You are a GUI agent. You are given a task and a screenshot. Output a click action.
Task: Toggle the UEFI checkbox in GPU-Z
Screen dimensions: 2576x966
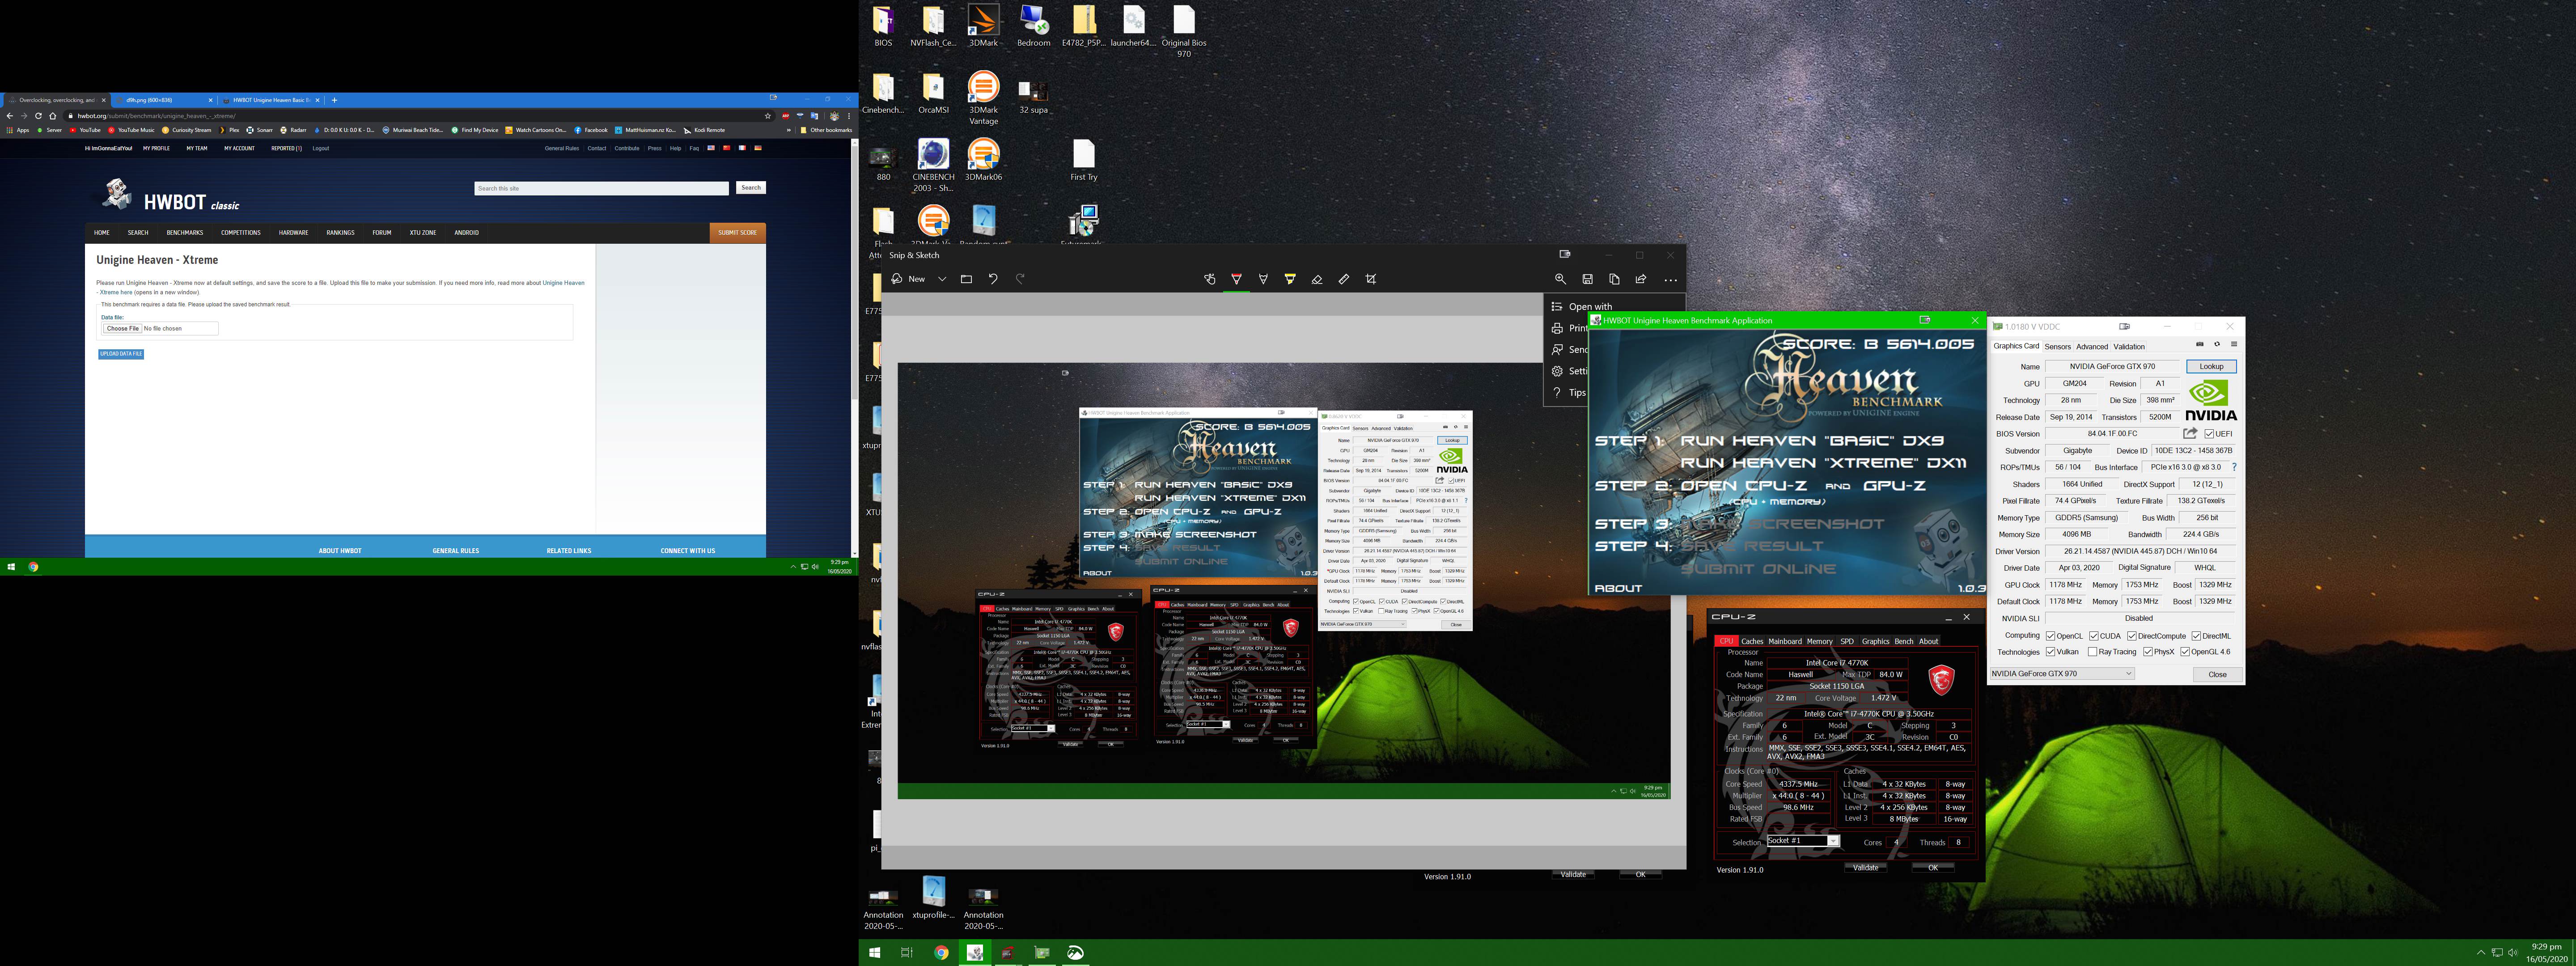coord(2209,434)
